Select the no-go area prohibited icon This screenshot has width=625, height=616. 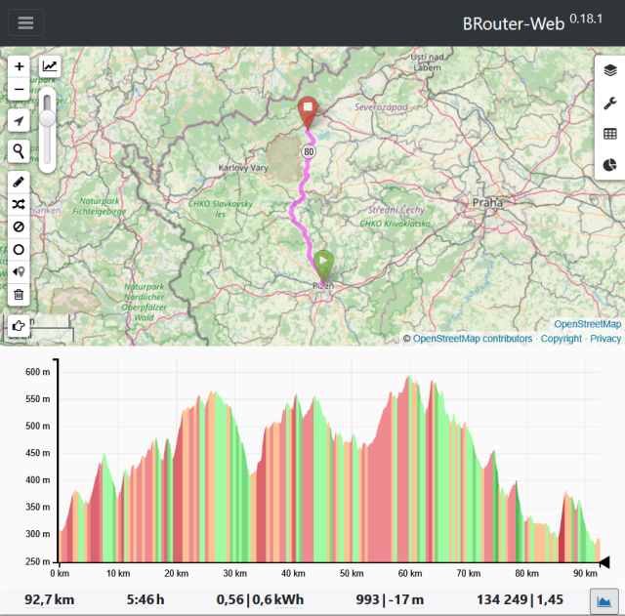click(19, 226)
